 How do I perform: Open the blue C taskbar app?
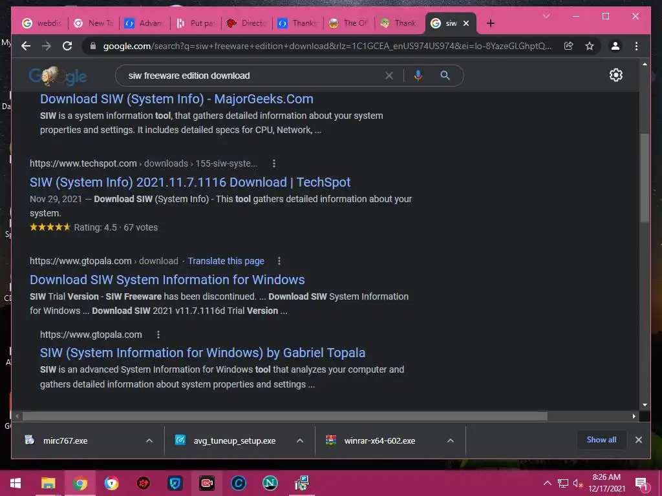coord(238,483)
